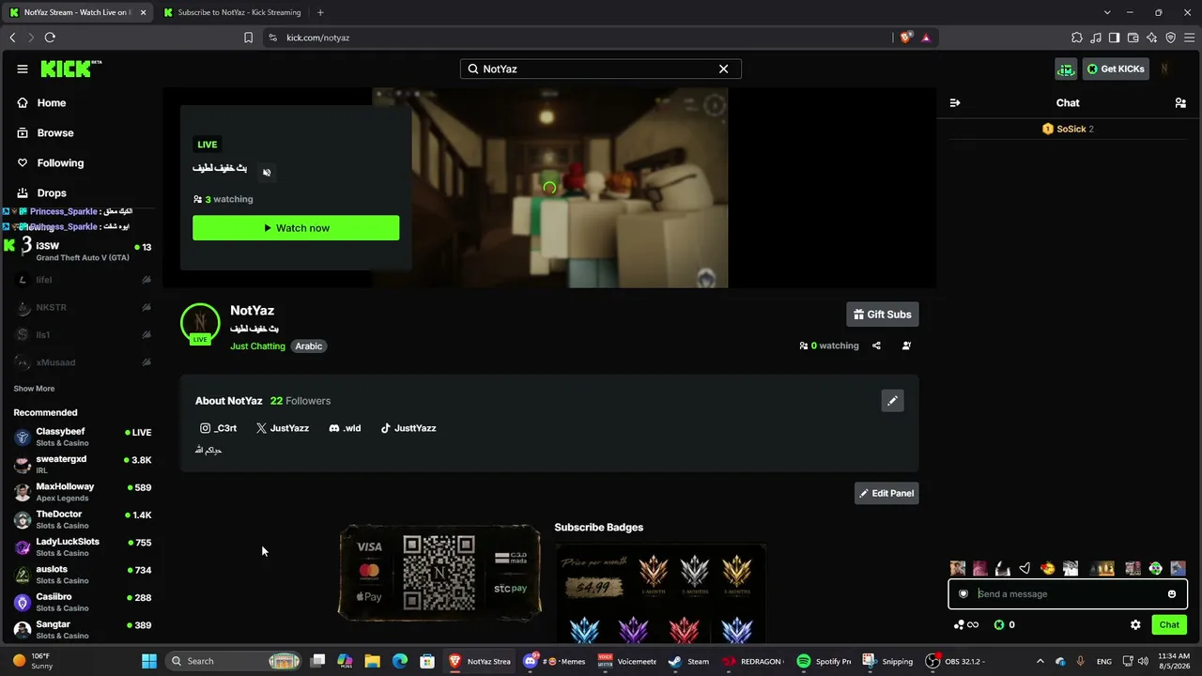
Task: Open the chat users list icon
Action: (x=1180, y=103)
